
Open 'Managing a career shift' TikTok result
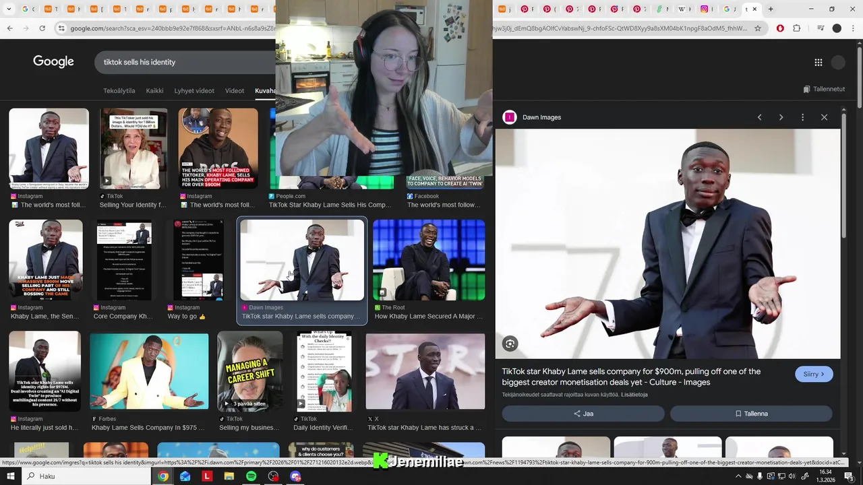[x=249, y=382]
